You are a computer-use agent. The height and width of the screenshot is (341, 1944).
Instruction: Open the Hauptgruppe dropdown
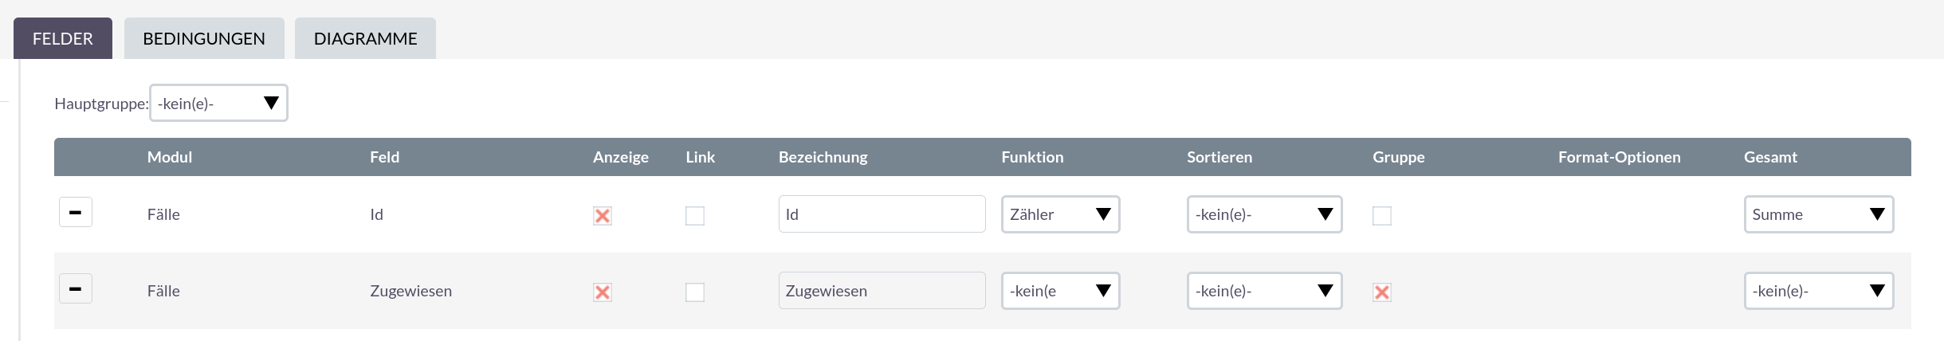tap(218, 104)
